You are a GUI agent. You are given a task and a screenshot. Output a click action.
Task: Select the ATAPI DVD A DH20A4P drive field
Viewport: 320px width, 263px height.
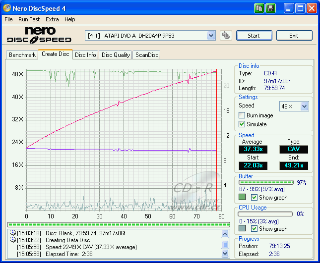coord(150,36)
